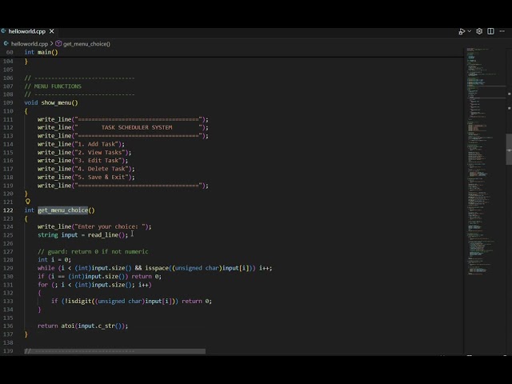Click the !isdigit check on line 133
This screenshot has width=512, height=384.
coord(118,301)
